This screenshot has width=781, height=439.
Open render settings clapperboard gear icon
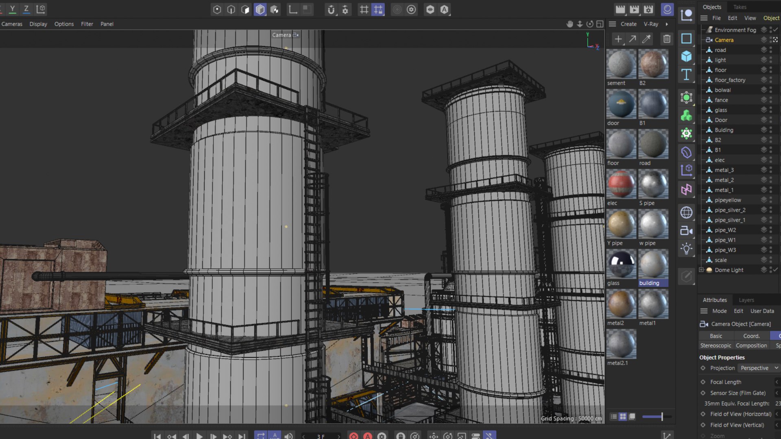point(649,9)
